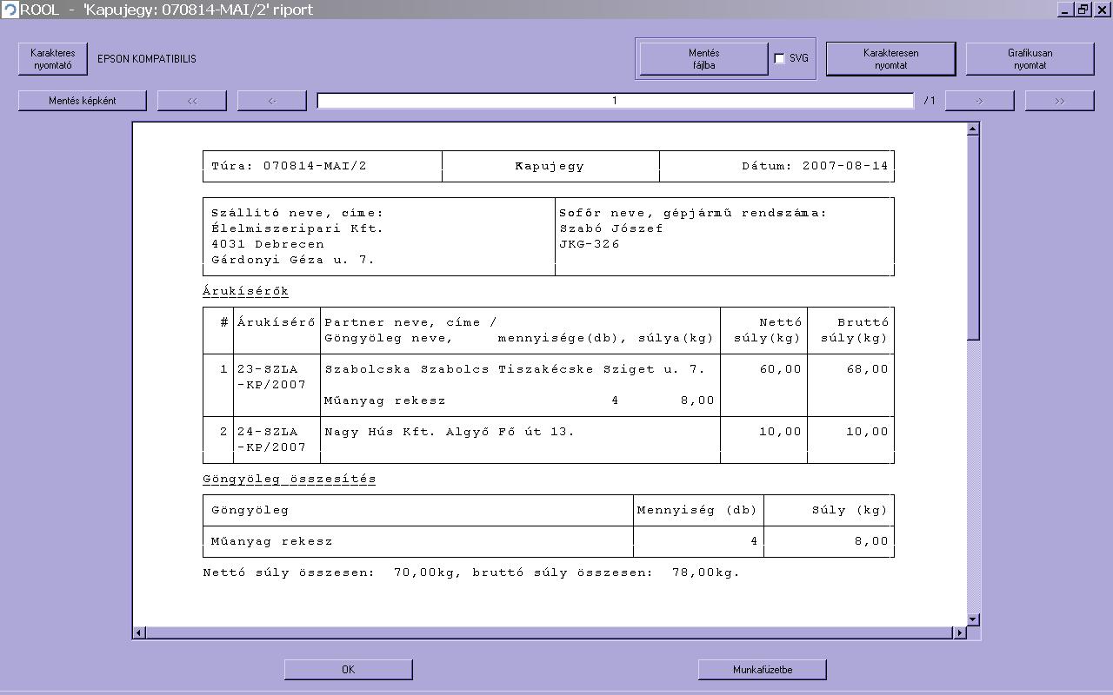Jump to first page with << button
The width and height of the screenshot is (1113, 695).
(x=192, y=101)
